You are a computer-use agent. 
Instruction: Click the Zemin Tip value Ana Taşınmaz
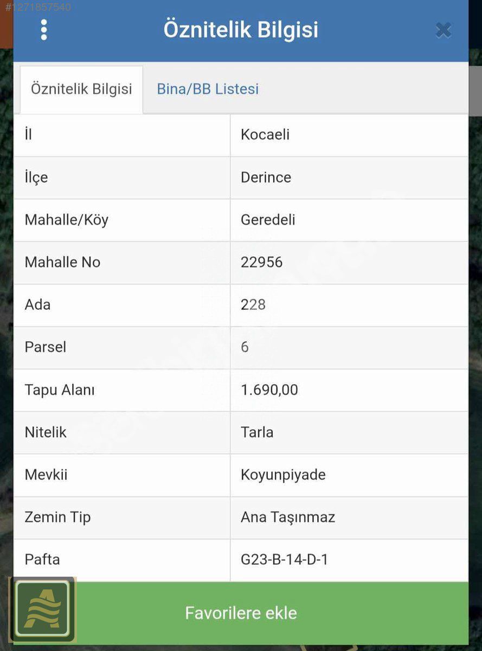pyautogui.click(x=287, y=516)
